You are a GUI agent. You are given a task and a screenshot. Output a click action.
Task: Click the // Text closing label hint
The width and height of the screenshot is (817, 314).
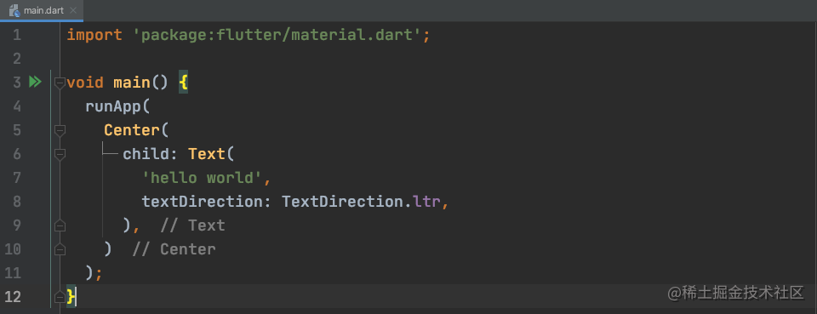[193, 226]
